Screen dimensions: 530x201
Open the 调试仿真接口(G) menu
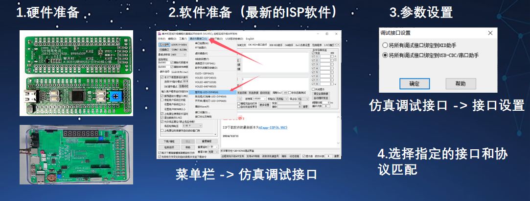coord(198,39)
